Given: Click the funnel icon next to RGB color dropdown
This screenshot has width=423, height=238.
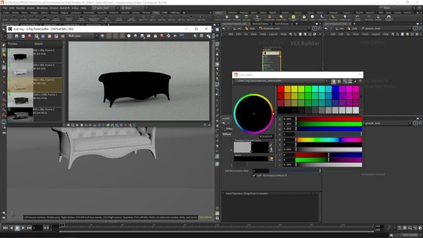Looking at the screenshot, I should click(102, 36).
